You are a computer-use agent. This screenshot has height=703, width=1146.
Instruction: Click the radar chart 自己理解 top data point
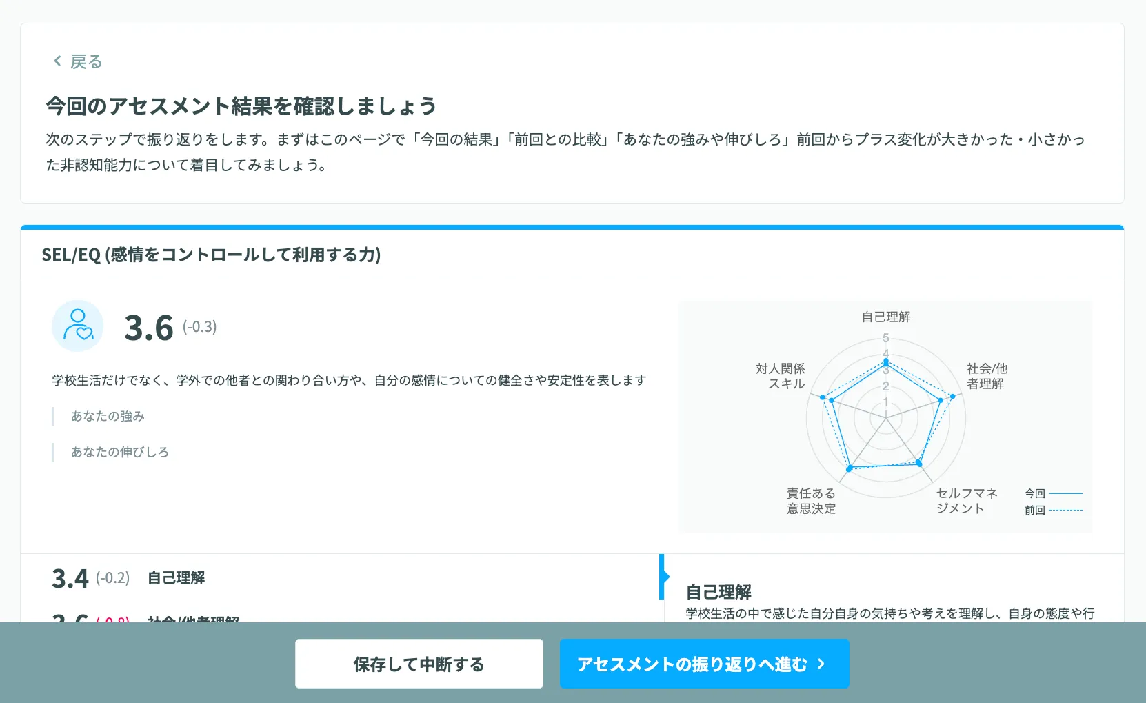coord(886,362)
